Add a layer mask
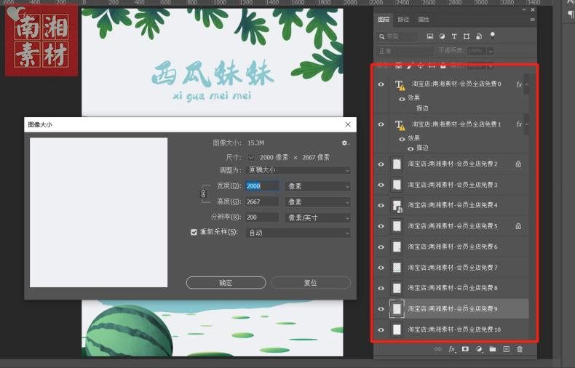Image resolution: width=575 pixels, height=368 pixels. point(465,349)
